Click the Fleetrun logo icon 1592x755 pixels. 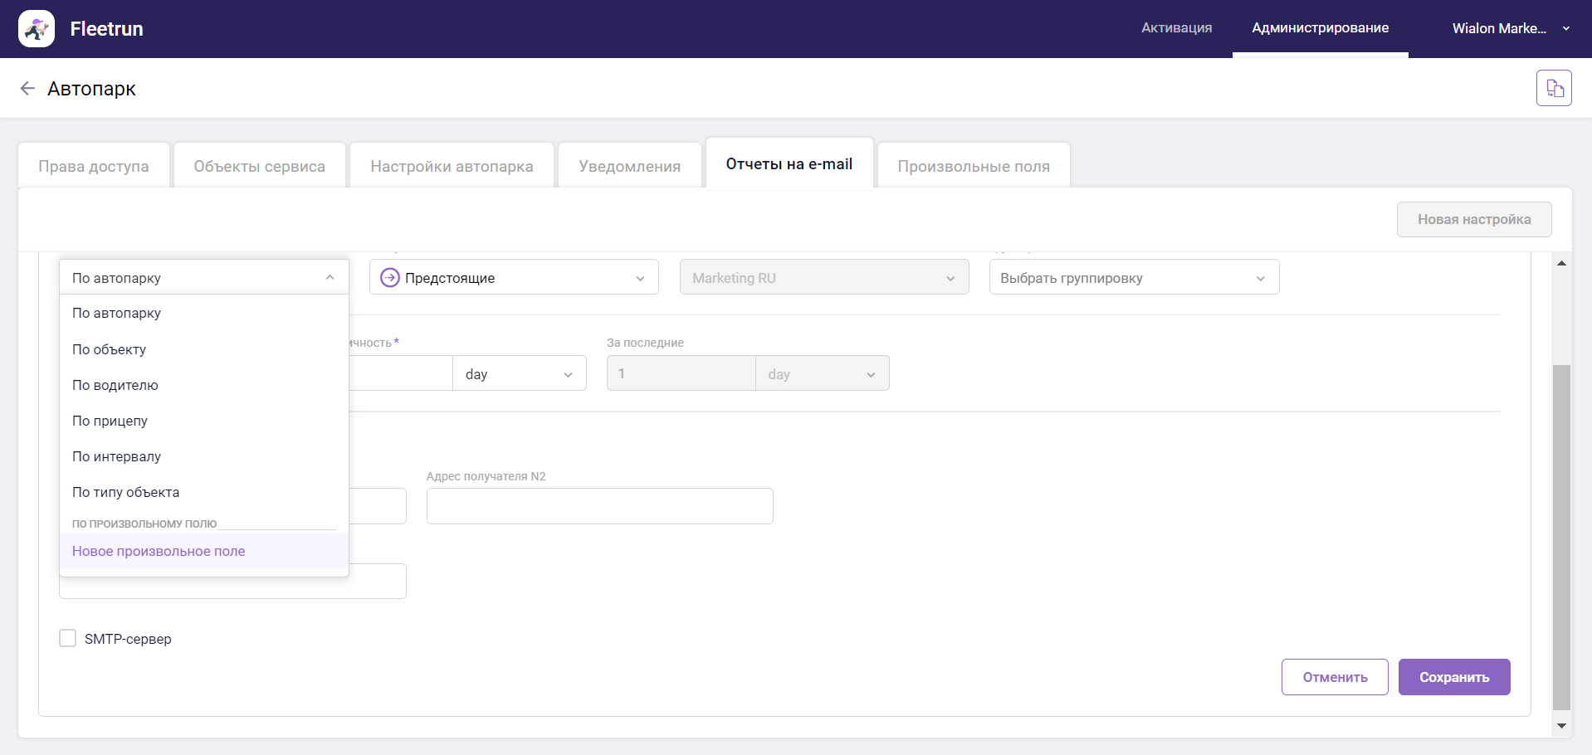(37, 29)
